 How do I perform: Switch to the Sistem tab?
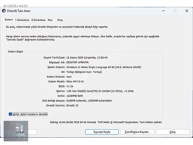[x=9, y=20]
